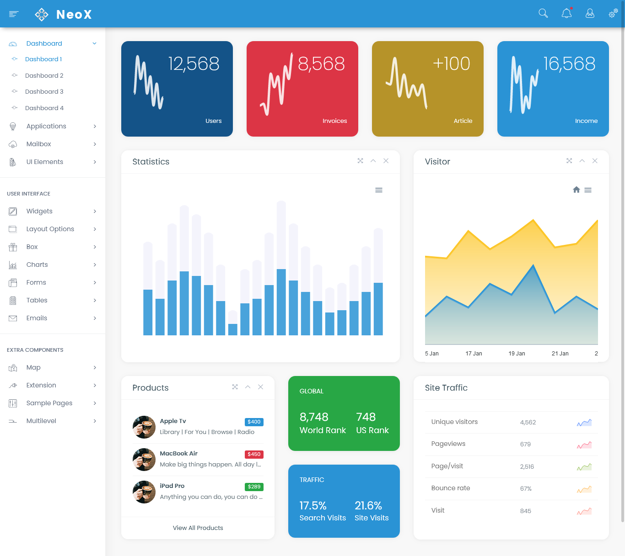Click the $450 price badge
625x556 pixels.
click(254, 455)
